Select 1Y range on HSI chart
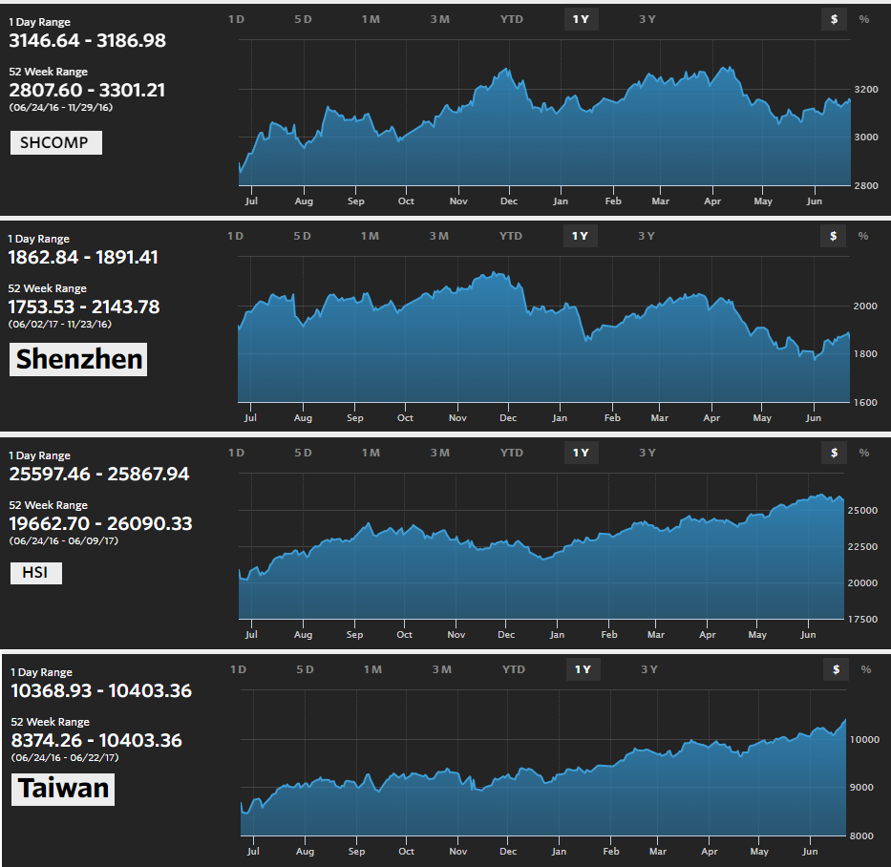The height and width of the screenshot is (867, 891). [x=581, y=453]
